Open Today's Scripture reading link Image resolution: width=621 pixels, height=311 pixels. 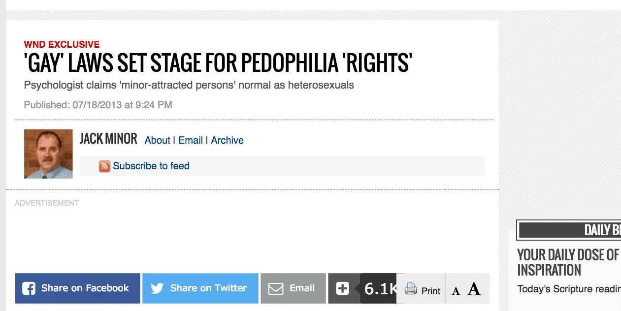coord(569,289)
